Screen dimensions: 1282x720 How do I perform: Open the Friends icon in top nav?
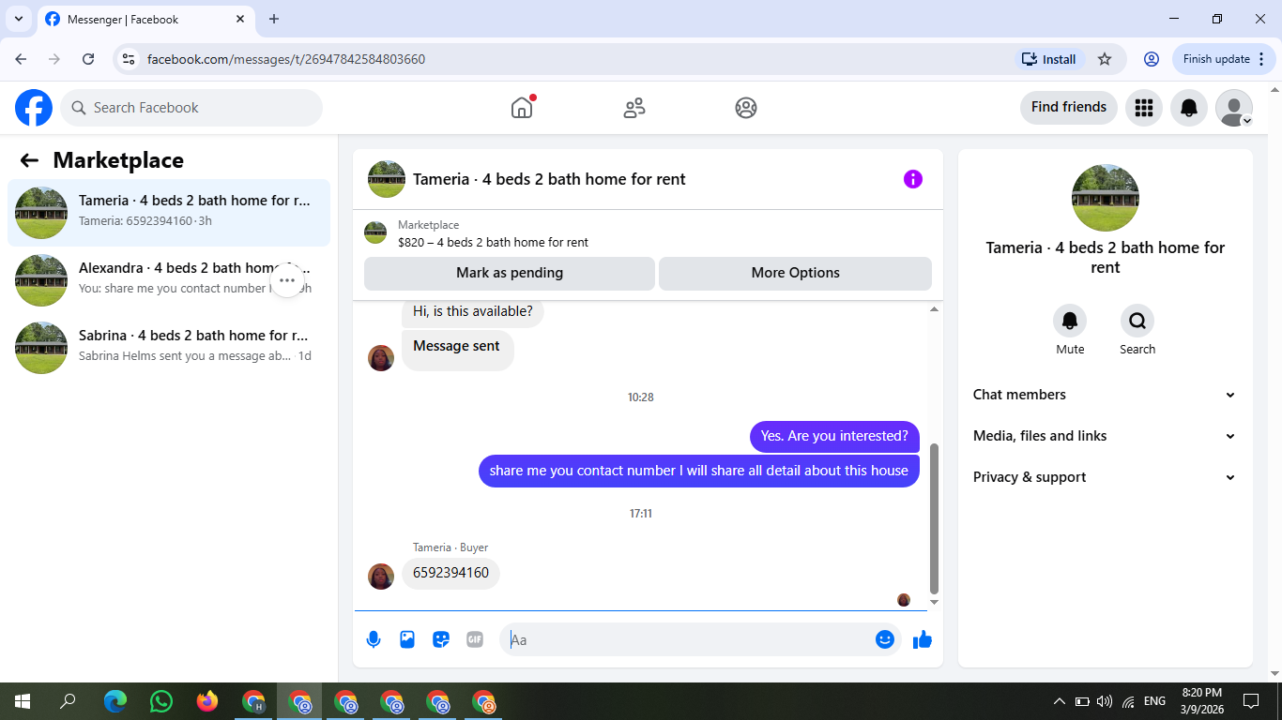click(634, 108)
